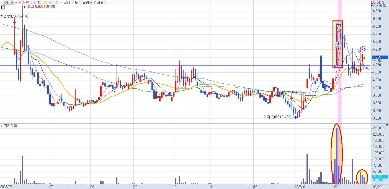Click the 2022/05 date axis label
Screen dimensions: 389x189
coord(6,187)
